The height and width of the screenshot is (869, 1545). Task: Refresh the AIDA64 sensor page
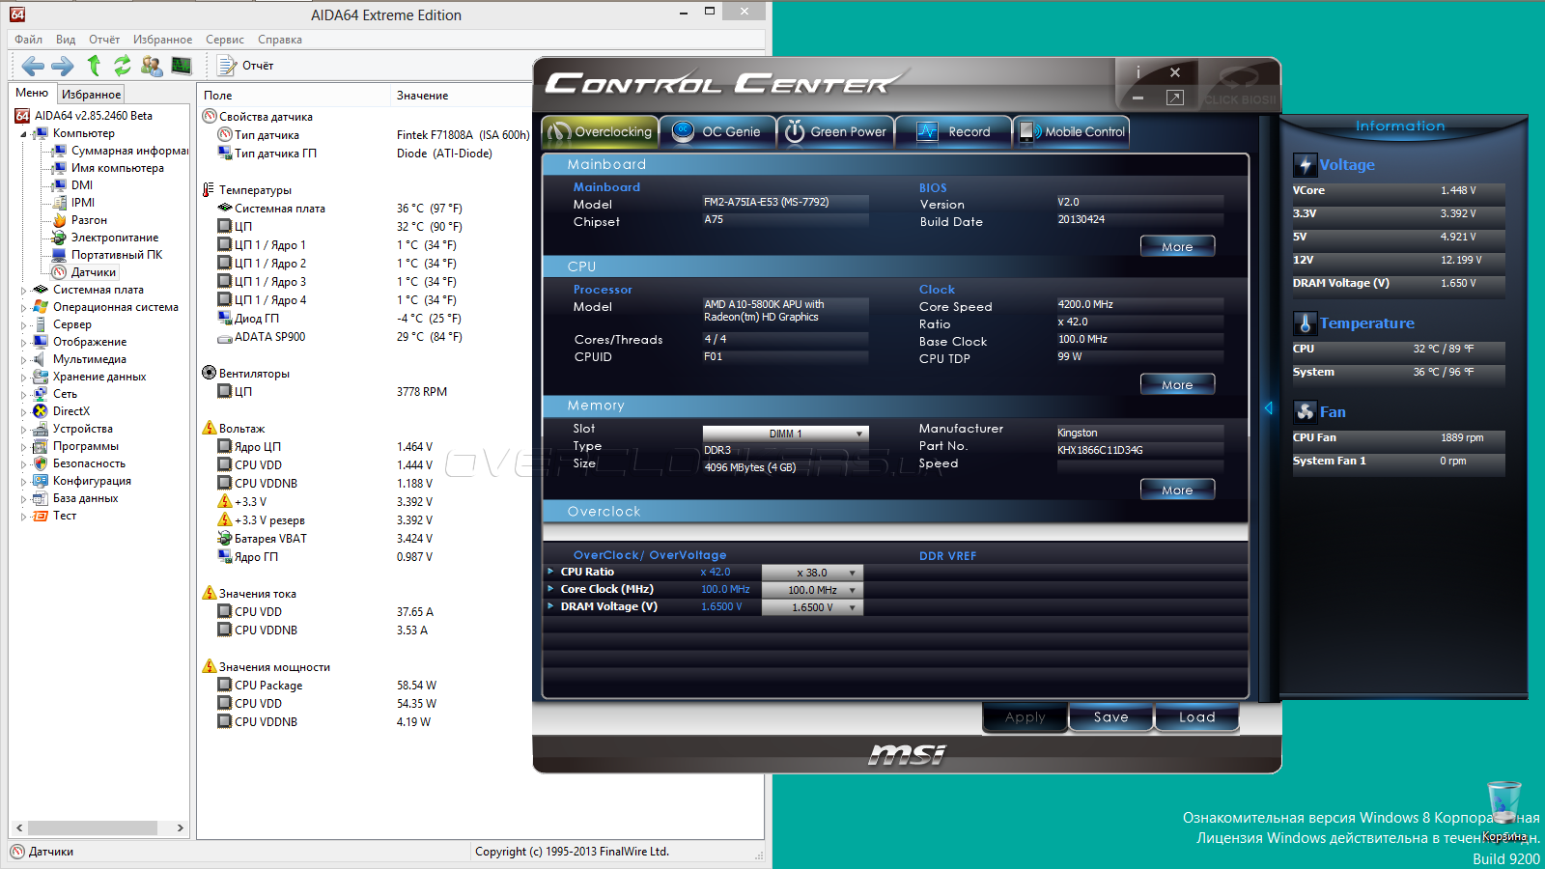(123, 65)
